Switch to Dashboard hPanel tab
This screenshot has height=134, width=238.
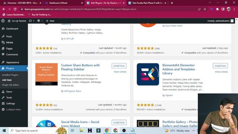[x=64, y=3]
